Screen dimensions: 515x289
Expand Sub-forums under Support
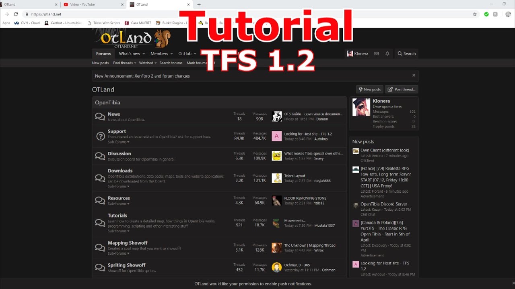click(x=118, y=142)
